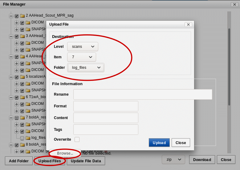The height and width of the screenshot is (170, 240).
Task: Close the Upload File dialog with X
Action: coord(189,25)
